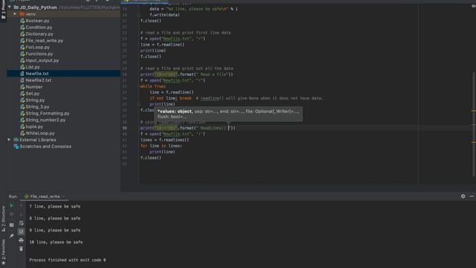Collapse the JD_Daily_Python project root
476x268 pixels.
click(10, 7)
